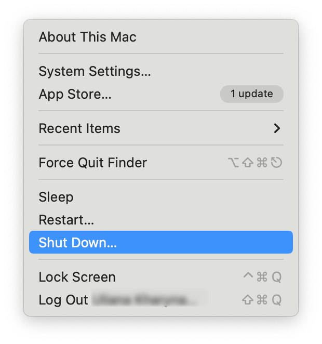The height and width of the screenshot is (344, 322).
Task: Click Q key in Log Out shortcut
Action: [x=277, y=300]
